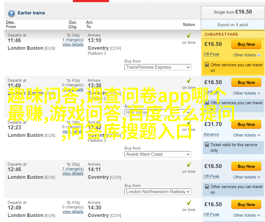This screenshot has height=222, width=265.
Task: Click Ticket valid for this service only
Action: pyautogui.click(x=234, y=147)
